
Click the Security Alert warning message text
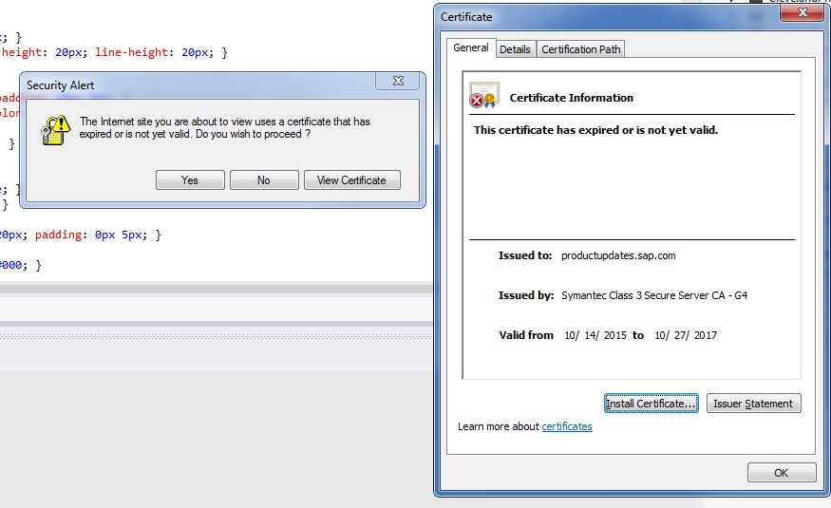[225, 127]
